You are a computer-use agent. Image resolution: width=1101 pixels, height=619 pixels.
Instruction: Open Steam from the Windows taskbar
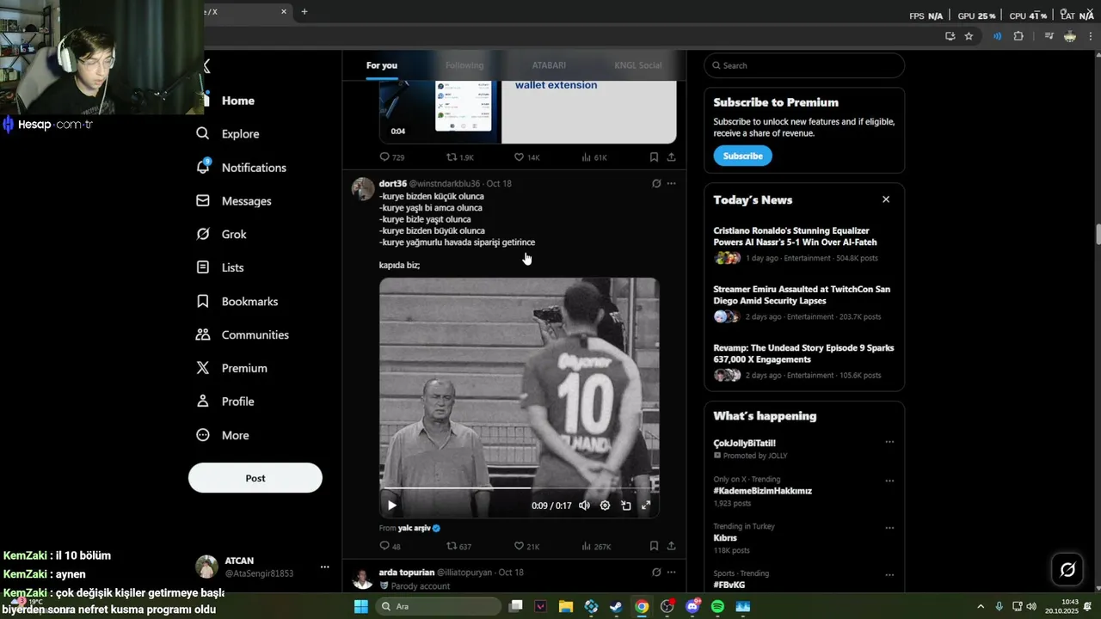616,606
